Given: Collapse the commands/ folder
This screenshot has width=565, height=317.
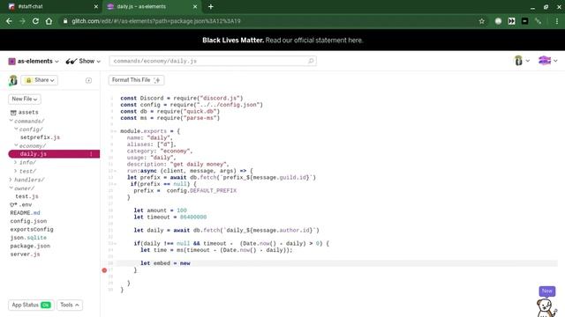Looking at the screenshot, I should (27, 122).
